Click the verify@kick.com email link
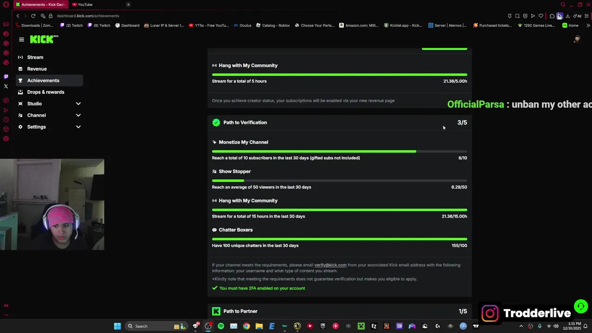 330,265
